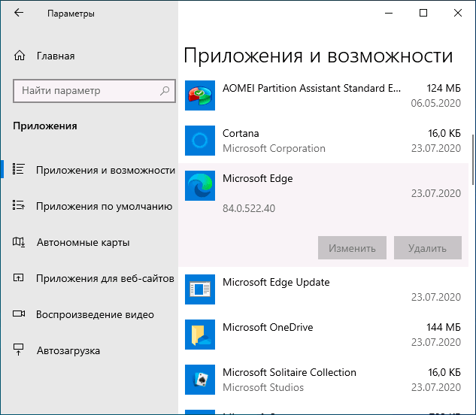
Task: Select the Воспроизведение видео camera icon
Action: [19, 314]
